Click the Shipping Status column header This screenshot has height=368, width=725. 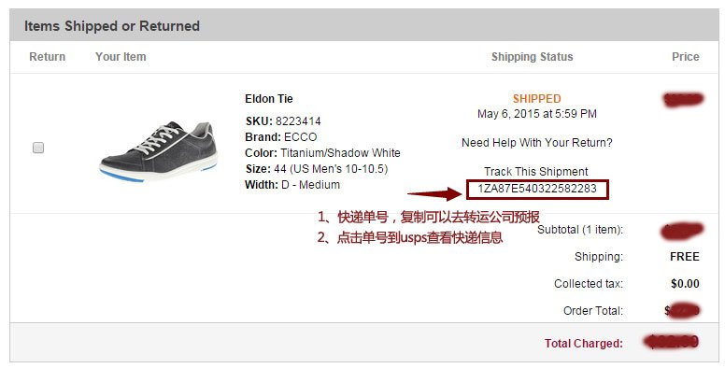click(533, 57)
